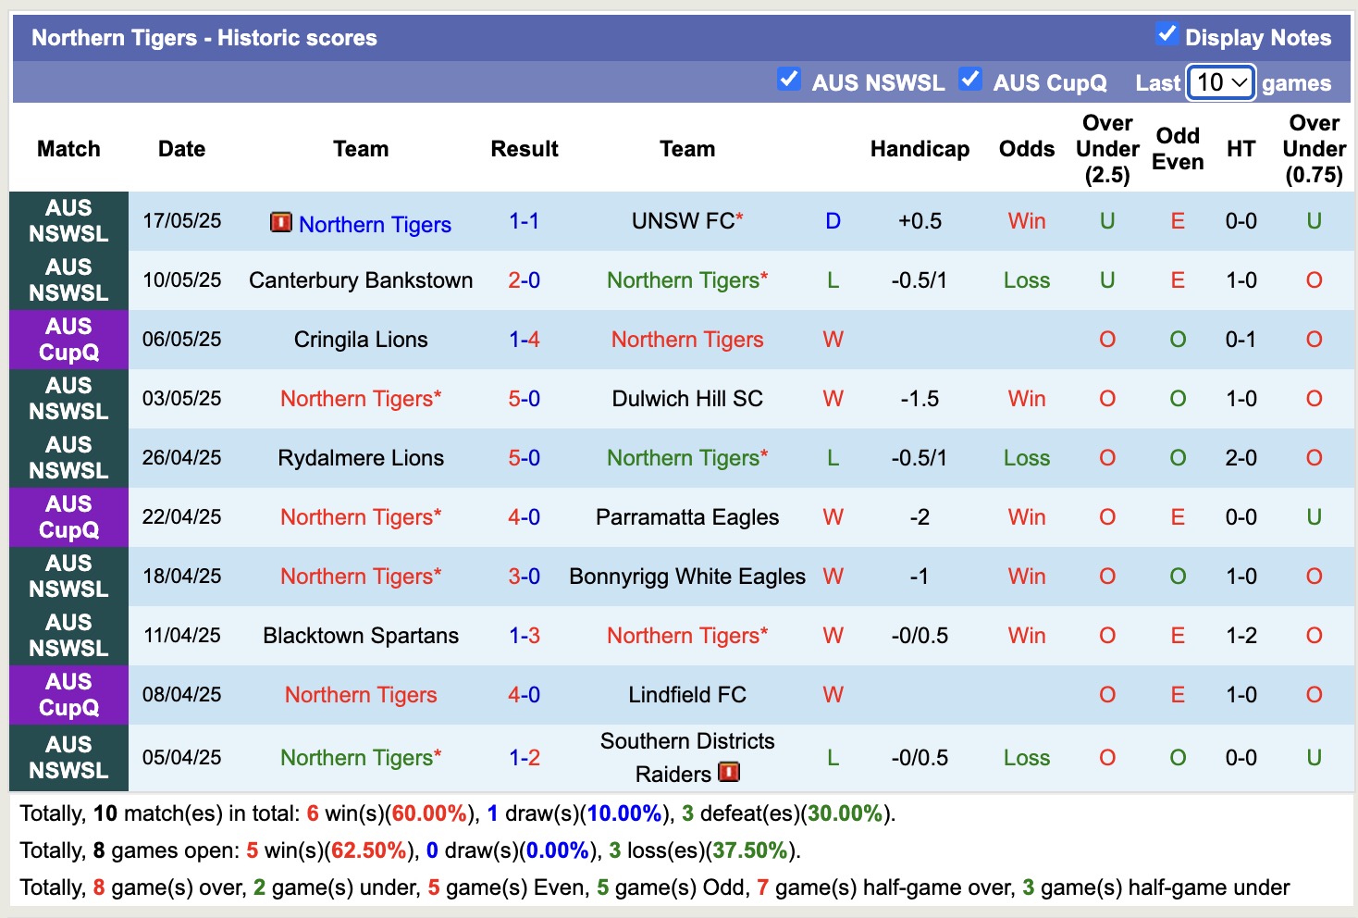This screenshot has height=918, width=1358.
Task: Click red card icon beside Northern Tigers
Action: [x=280, y=223]
